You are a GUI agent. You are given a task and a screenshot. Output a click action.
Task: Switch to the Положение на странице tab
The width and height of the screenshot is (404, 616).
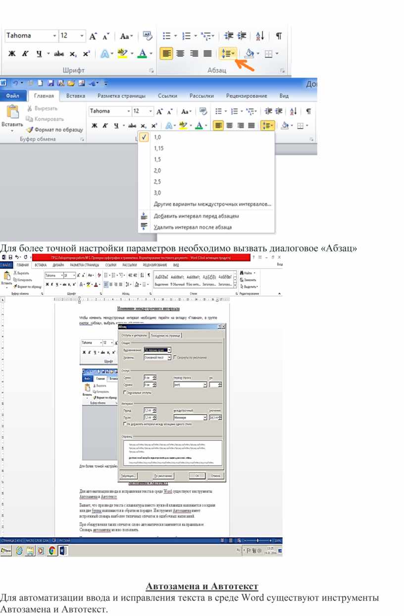(x=166, y=335)
